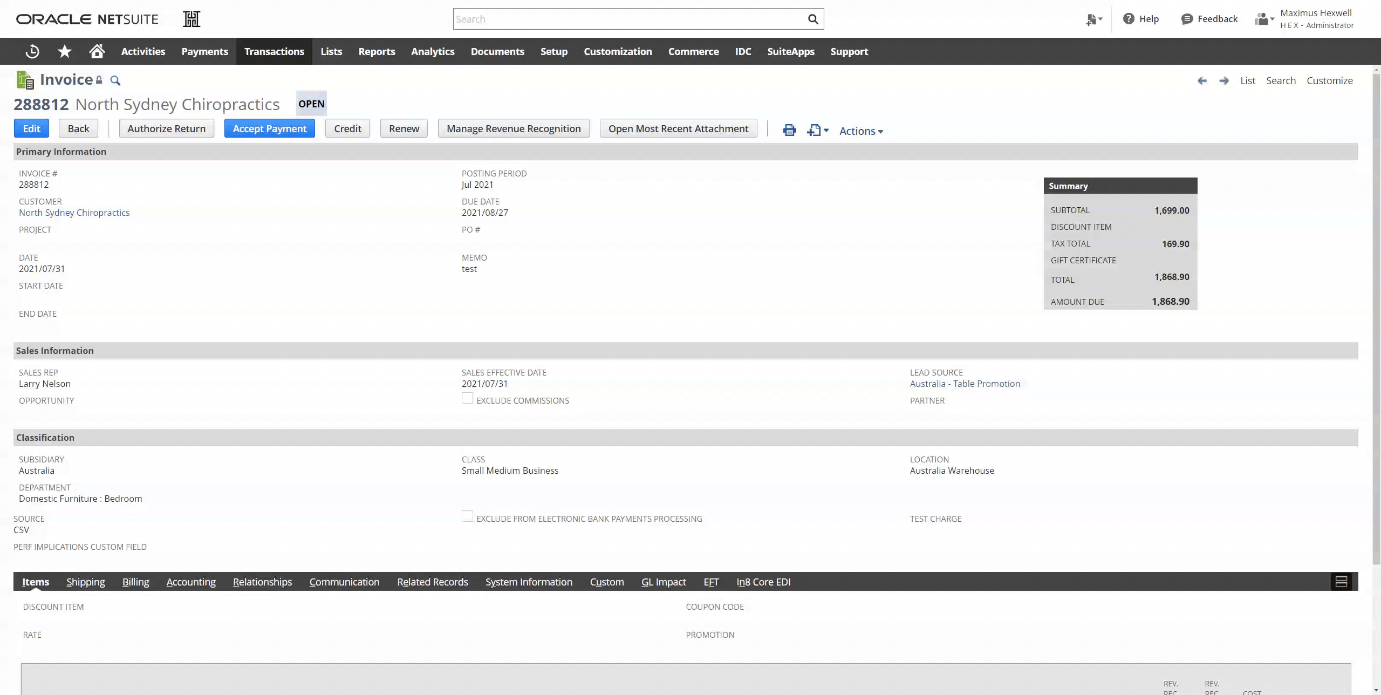1381x695 pixels.
Task: Click the Credit button
Action: pyautogui.click(x=347, y=128)
